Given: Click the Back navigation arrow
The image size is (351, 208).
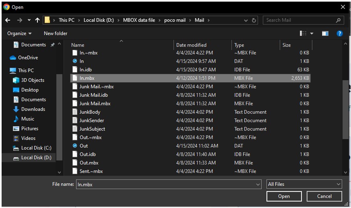Looking at the screenshot, I should click(x=8, y=20).
